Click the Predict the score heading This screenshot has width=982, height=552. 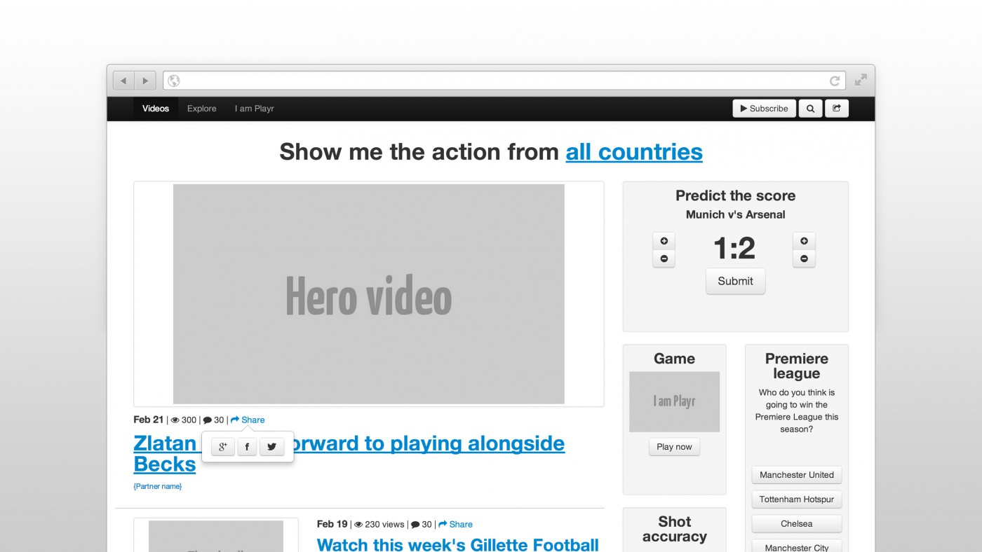click(735, 195)
